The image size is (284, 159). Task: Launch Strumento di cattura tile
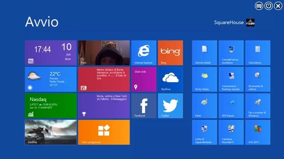tap(258, 79)
